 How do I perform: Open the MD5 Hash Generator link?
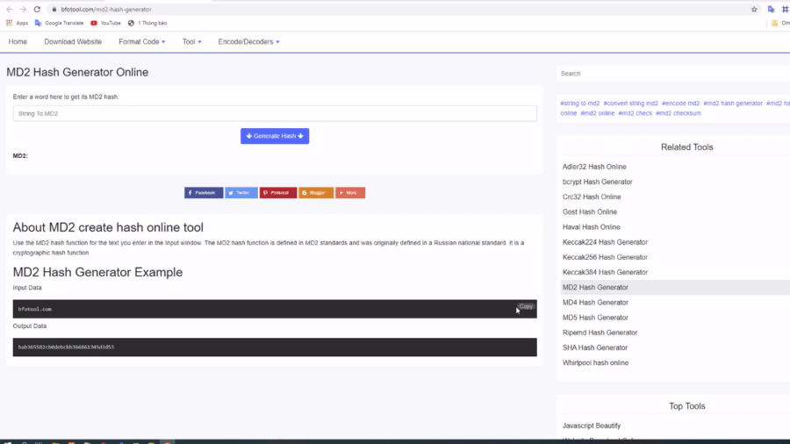pyautogui.click(x=595, y=317)
